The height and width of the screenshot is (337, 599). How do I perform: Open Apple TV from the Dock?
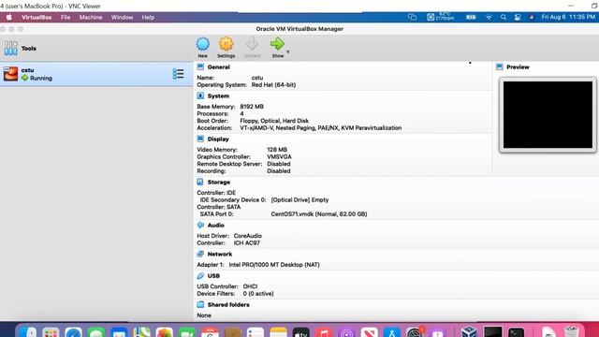[x=301, y=332]
